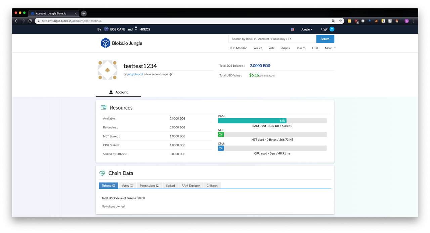Viewport: 430px width, 233px height.
Task: Bookmark page with star icon
Action: [340, 21]
